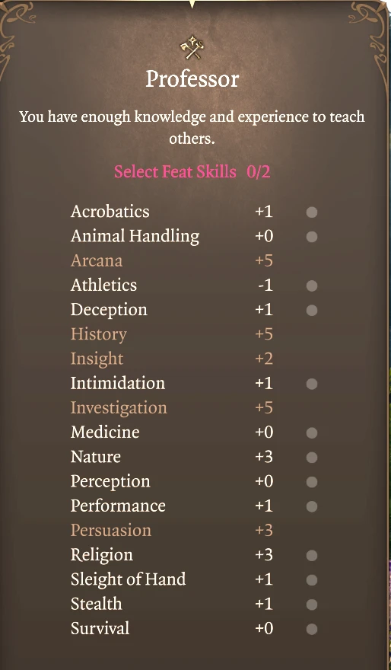Select the Medicine skill dot
This screenshot has height=670, width=391.
[x=312, y=432]
